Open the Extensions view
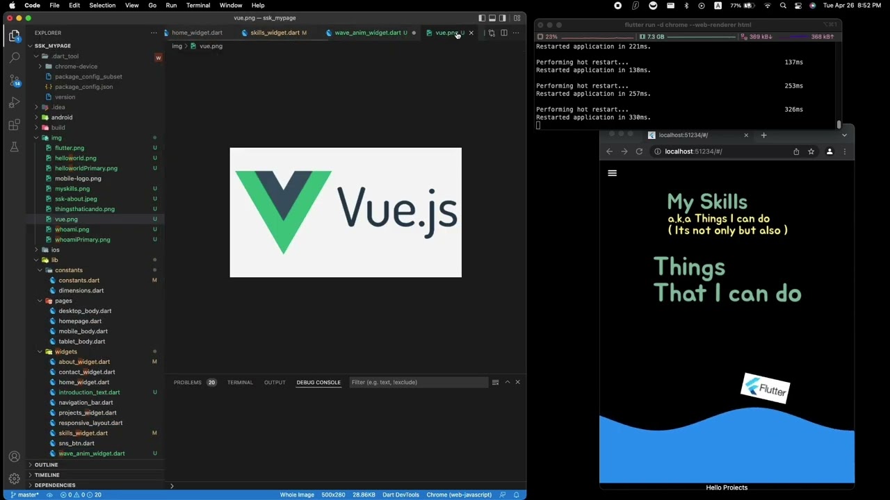 pos(14,125)
